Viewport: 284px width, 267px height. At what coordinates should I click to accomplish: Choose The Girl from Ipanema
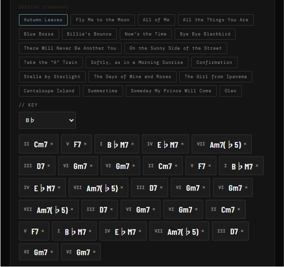[216, 77]
